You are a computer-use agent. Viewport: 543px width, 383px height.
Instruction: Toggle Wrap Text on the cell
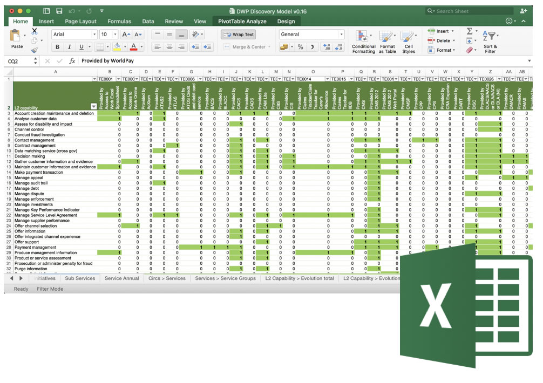pyautogui.click(x=238, y=35)
